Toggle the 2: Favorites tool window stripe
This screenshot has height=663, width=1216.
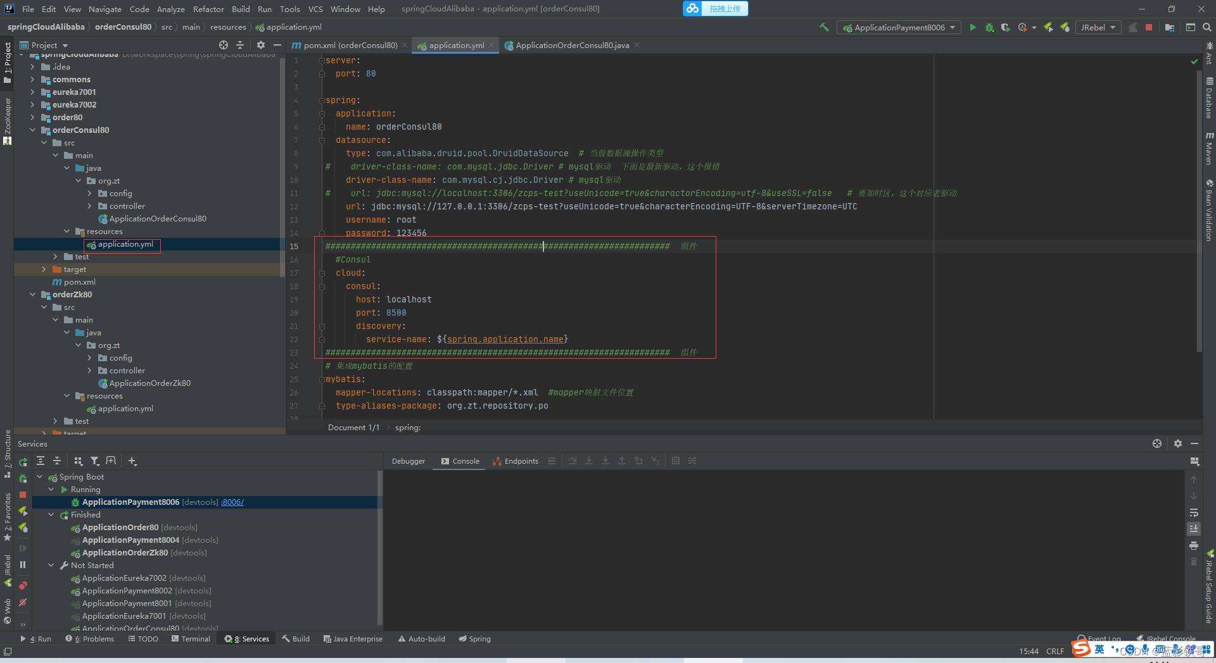click(7, 517)
